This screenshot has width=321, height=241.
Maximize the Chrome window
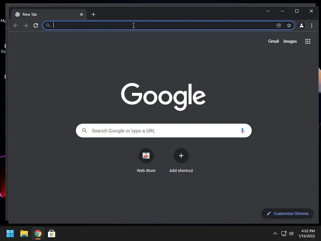[297, 11]
